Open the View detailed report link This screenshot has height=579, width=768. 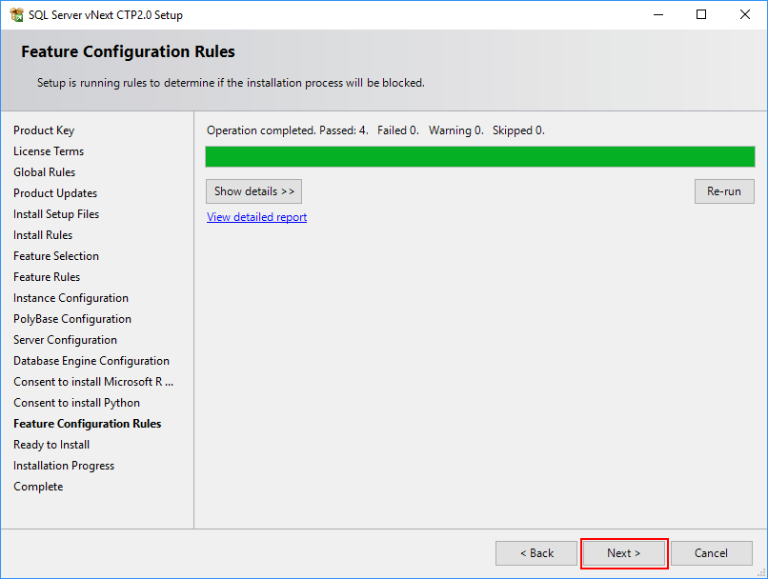click(x=256, y=217)
